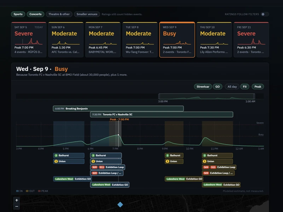Enable the Theatre & other filter
Screen dimensions: 283x212
[59, 14]
